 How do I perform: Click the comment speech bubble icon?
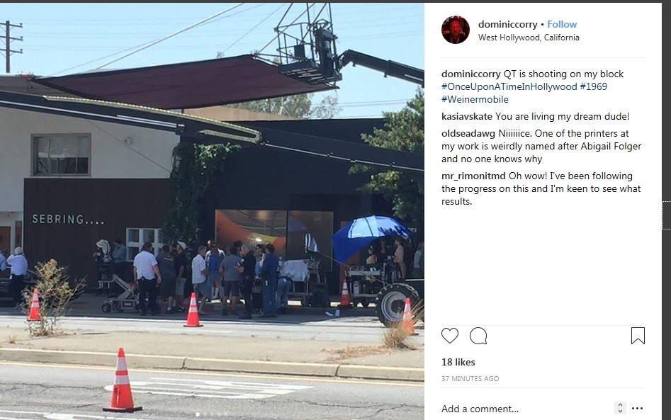[x=478, y=336]
